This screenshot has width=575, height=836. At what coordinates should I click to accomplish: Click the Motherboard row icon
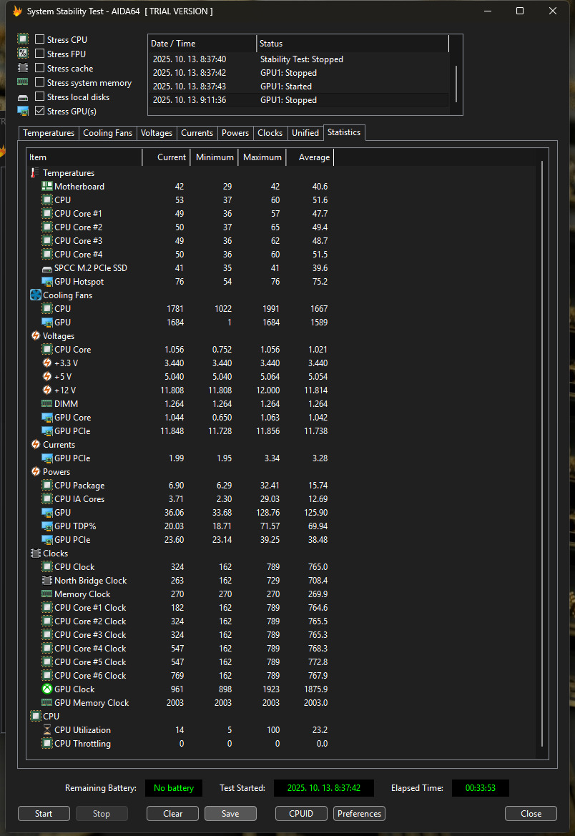[47, 186]
